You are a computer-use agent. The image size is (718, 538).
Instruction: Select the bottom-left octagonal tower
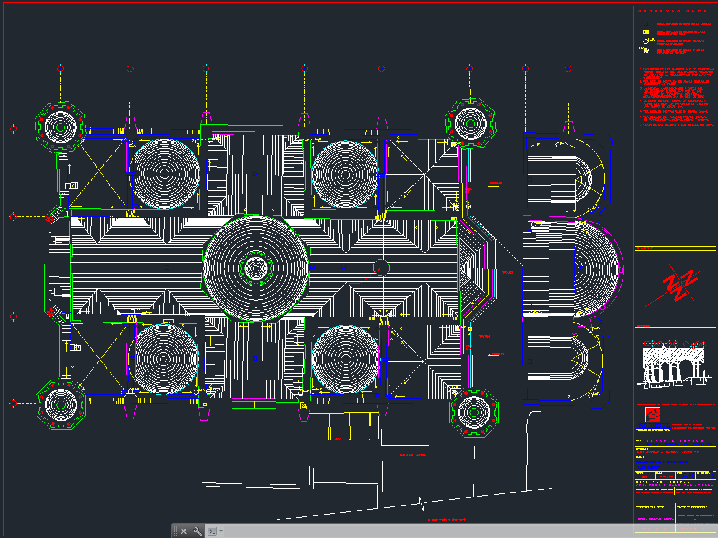click(x=60, y=404)
